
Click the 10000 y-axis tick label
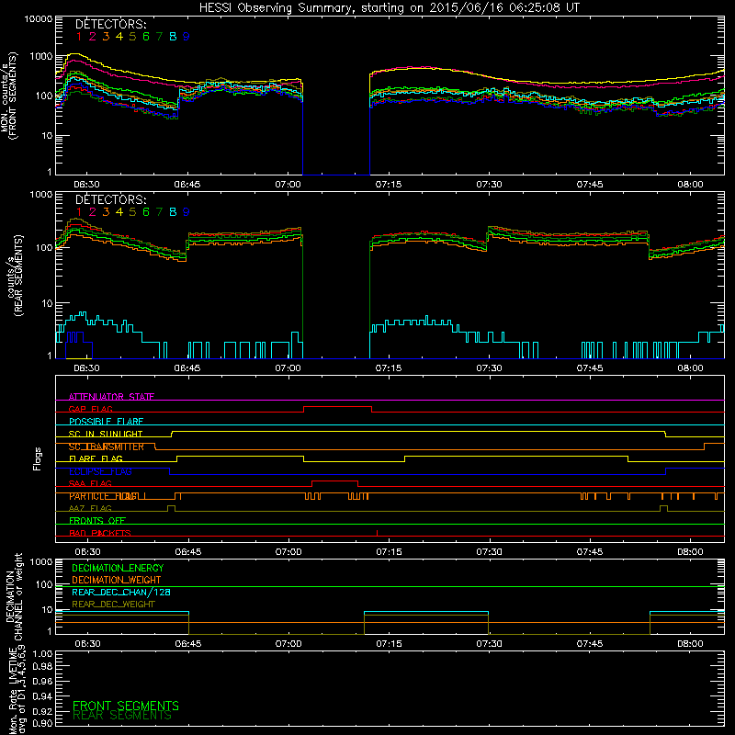point(39,19)
